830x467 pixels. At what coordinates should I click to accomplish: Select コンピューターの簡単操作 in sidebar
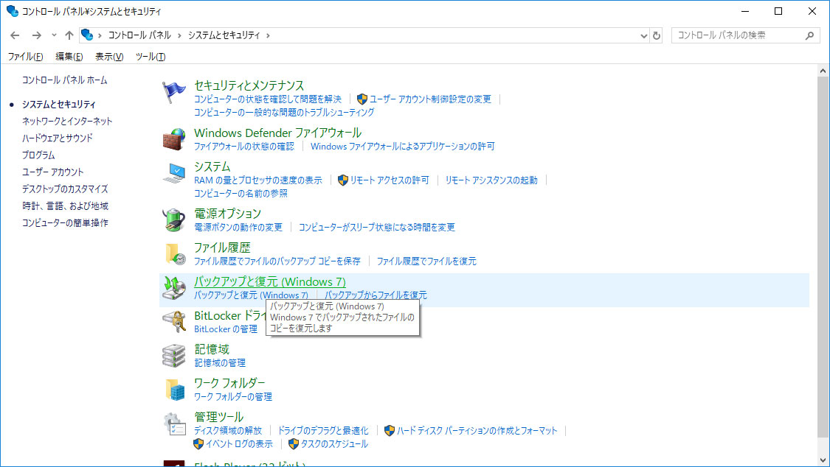65,222
